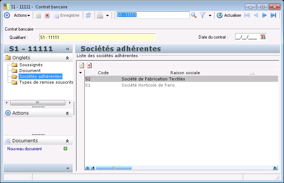
Task: Open the print options dropdown arrow
Action: coord(107,16)
